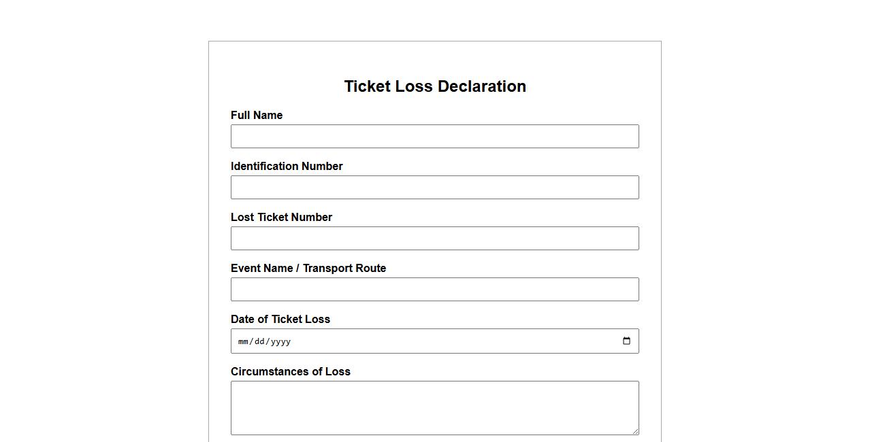870x442 pixels.
Task: Select the mm month segment of date
Action: tap(243, 341)
